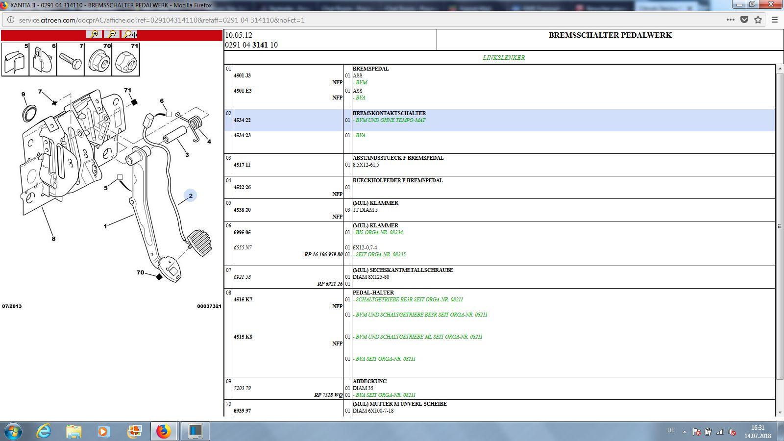
Task: Show hidden system tray icons
Action: pos(685,432)
